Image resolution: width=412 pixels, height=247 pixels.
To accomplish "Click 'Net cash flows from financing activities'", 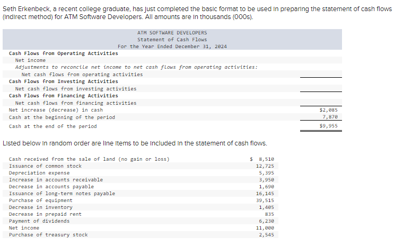I will pos(76,103).
